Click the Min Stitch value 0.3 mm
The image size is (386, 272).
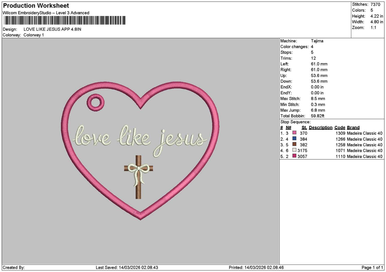coord(318,105)
